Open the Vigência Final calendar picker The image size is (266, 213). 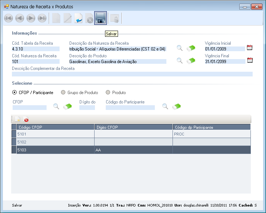249,60
